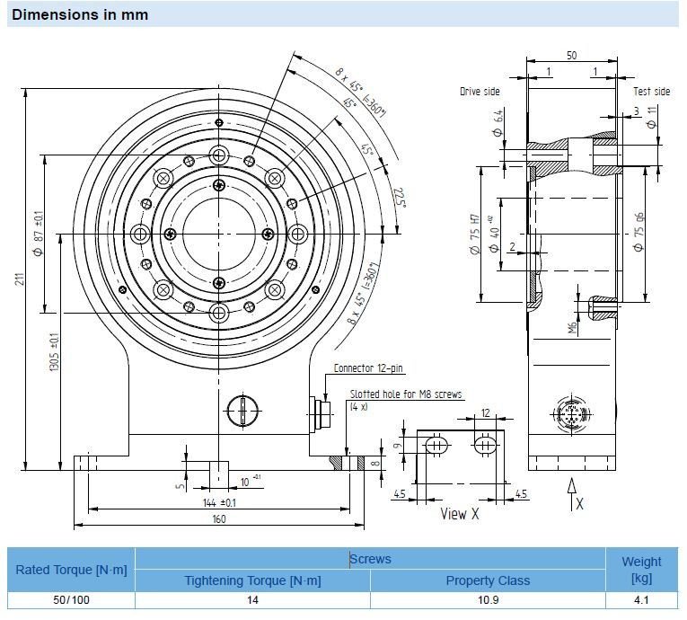Click the "Property Class" column header
Image resolution: width=687 pixels, height=620 pixels.
[x=488, y=580]
